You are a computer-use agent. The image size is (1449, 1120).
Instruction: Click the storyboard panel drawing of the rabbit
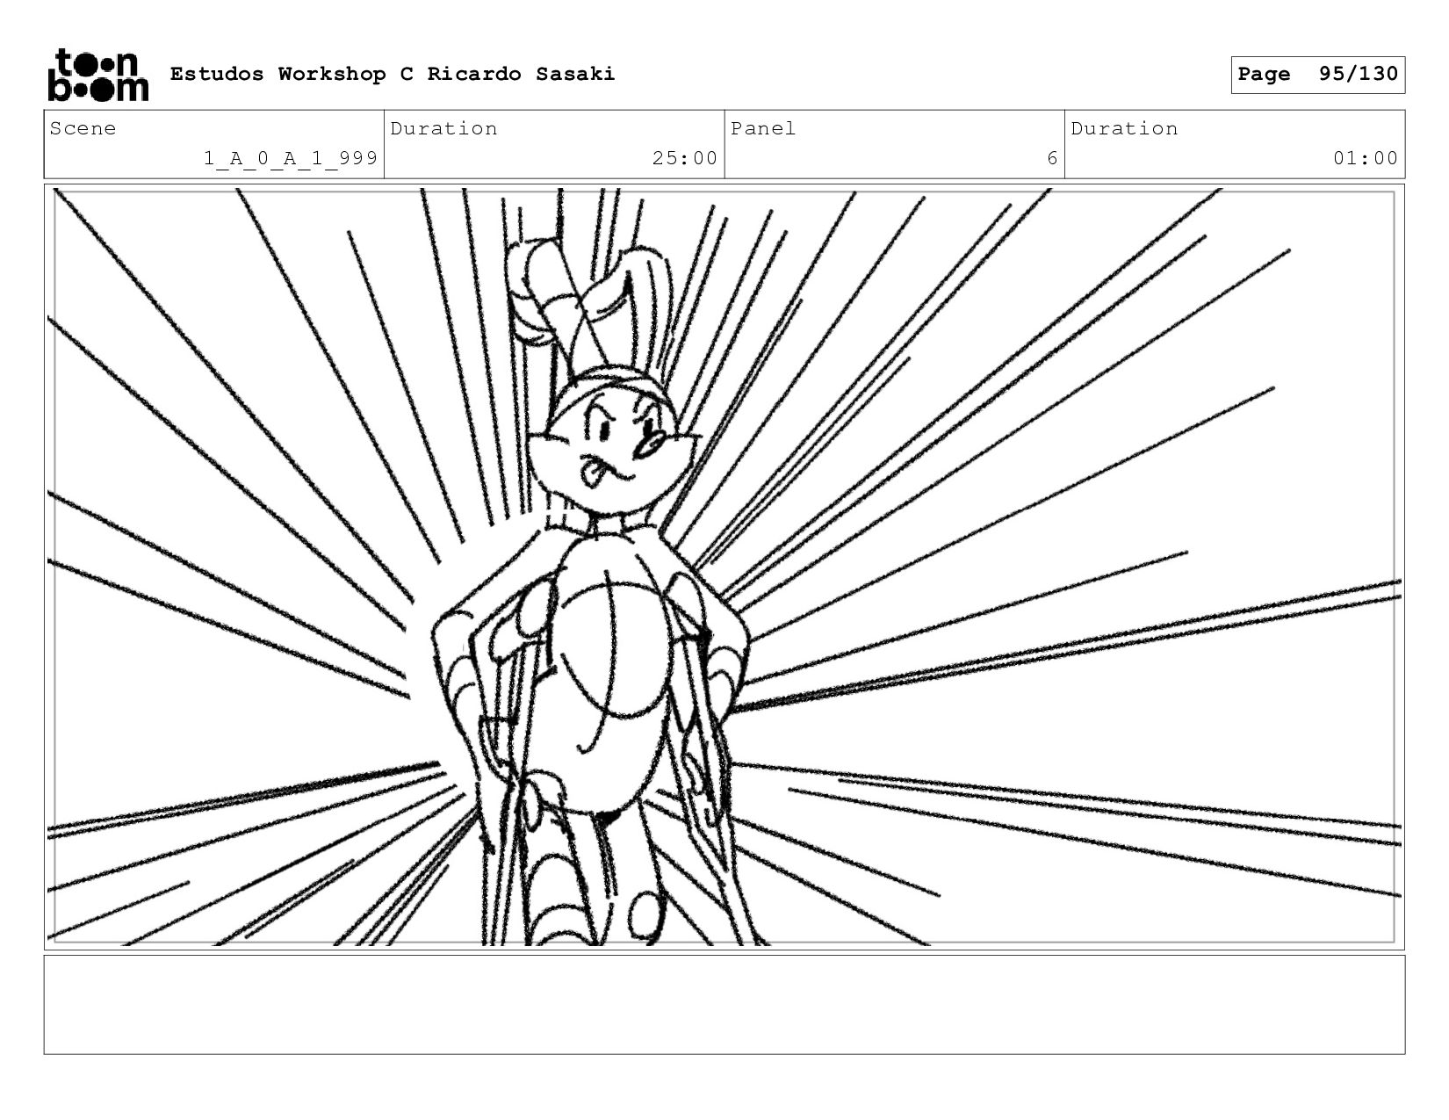click(x=724, y=567)
